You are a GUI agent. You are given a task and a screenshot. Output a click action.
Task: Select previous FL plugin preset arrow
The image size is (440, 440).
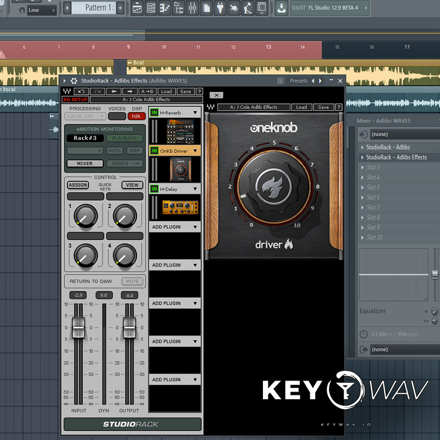click(x=313, y=81)
